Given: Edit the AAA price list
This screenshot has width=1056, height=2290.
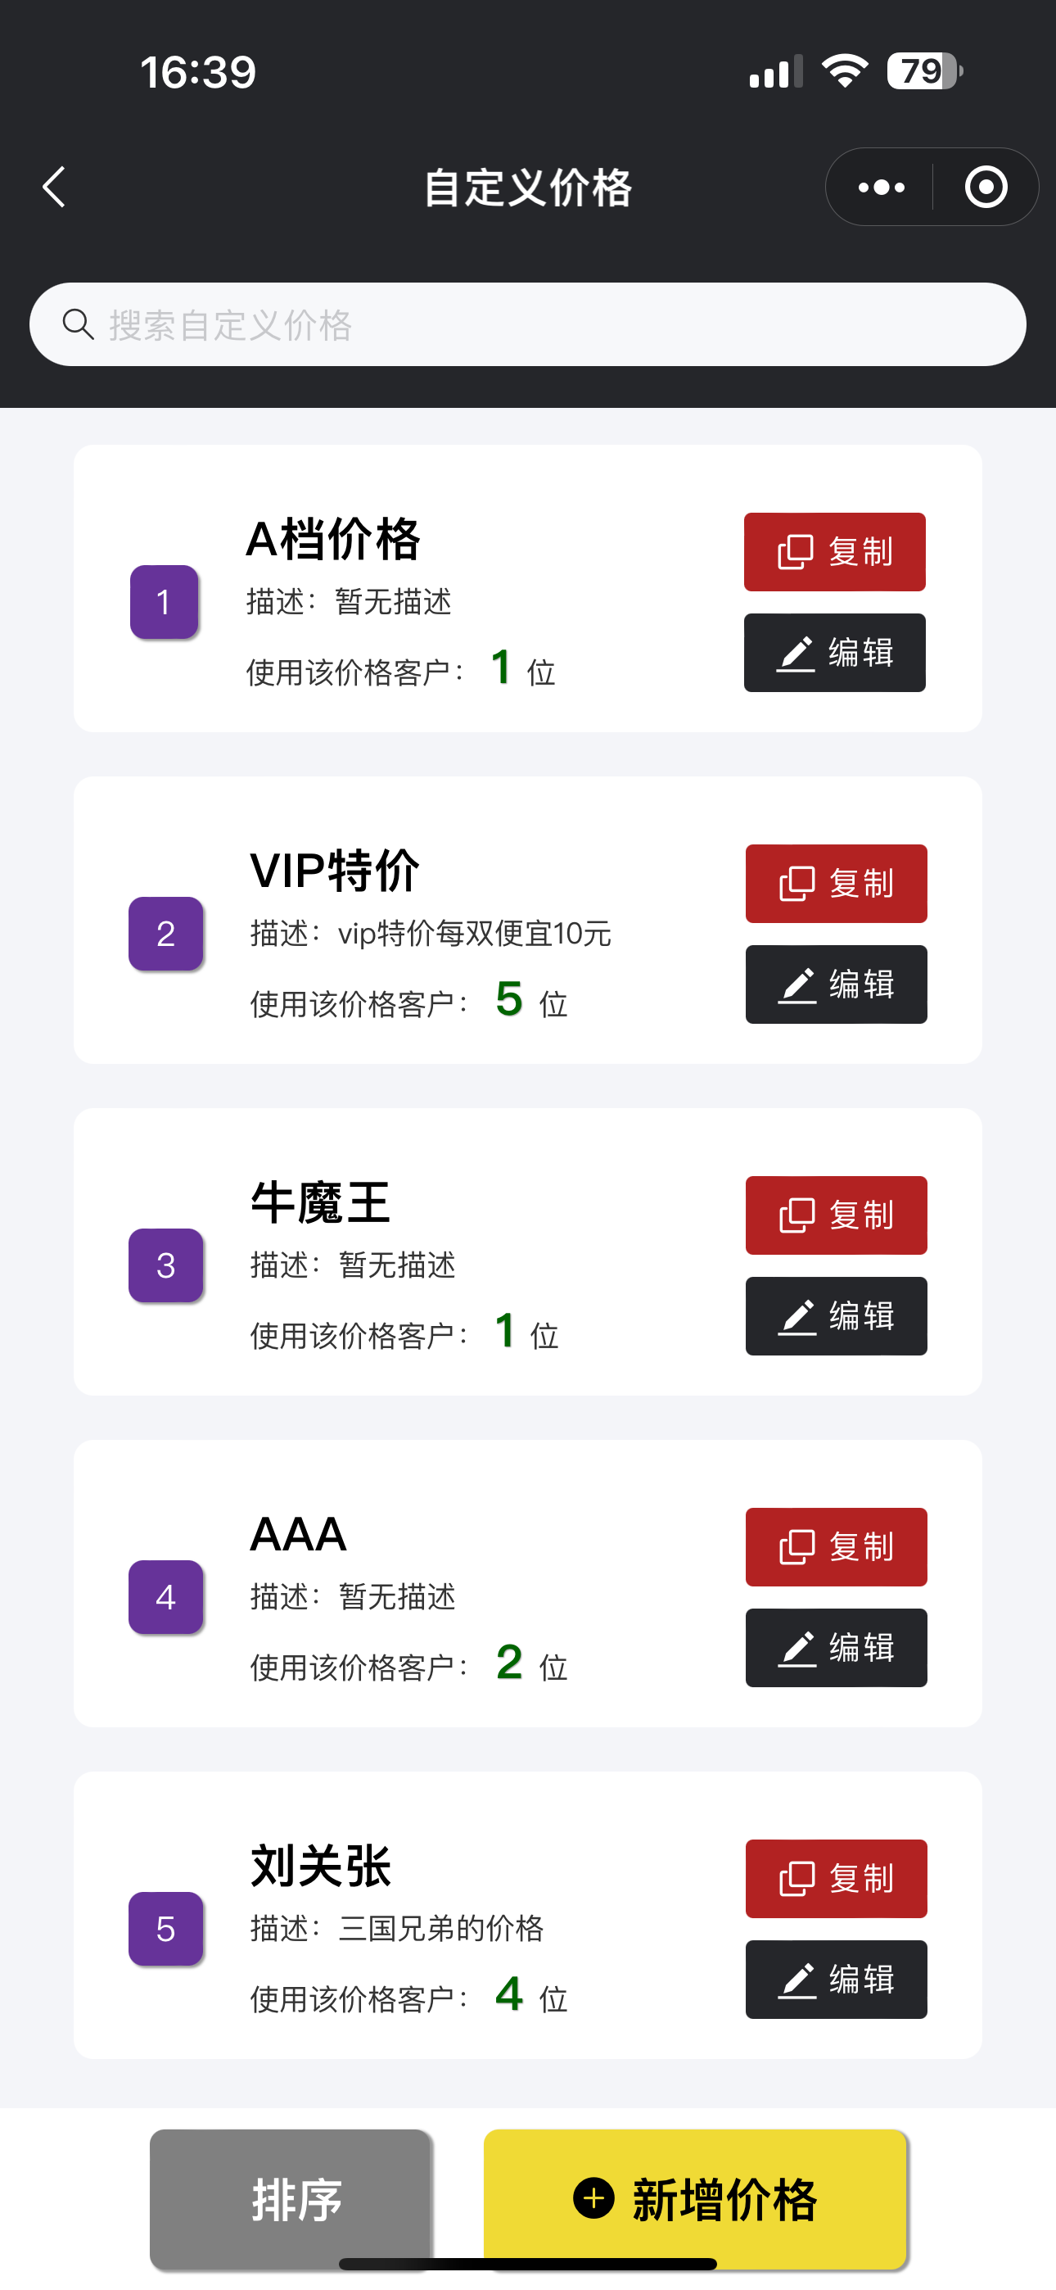Looking at the screenshot, I should pos(836,1647).
